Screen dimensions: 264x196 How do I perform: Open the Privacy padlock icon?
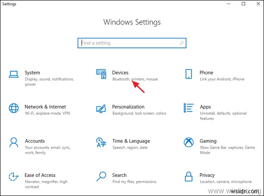click(x=189, y=177)
